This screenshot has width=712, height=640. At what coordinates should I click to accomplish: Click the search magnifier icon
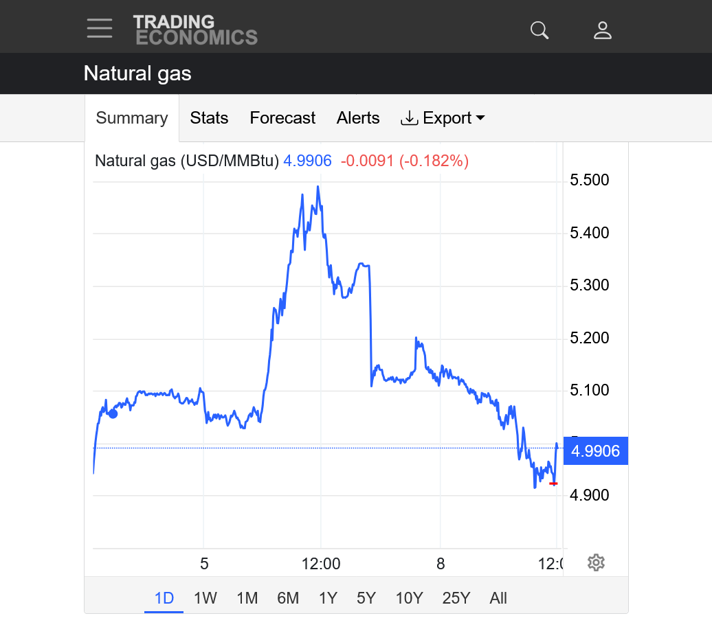tap(539, 30)
